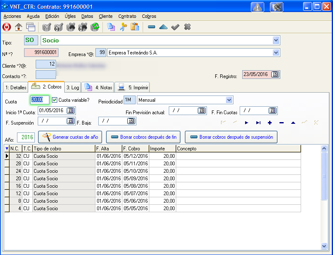Open the home icon in toolbar

(19, 27)
